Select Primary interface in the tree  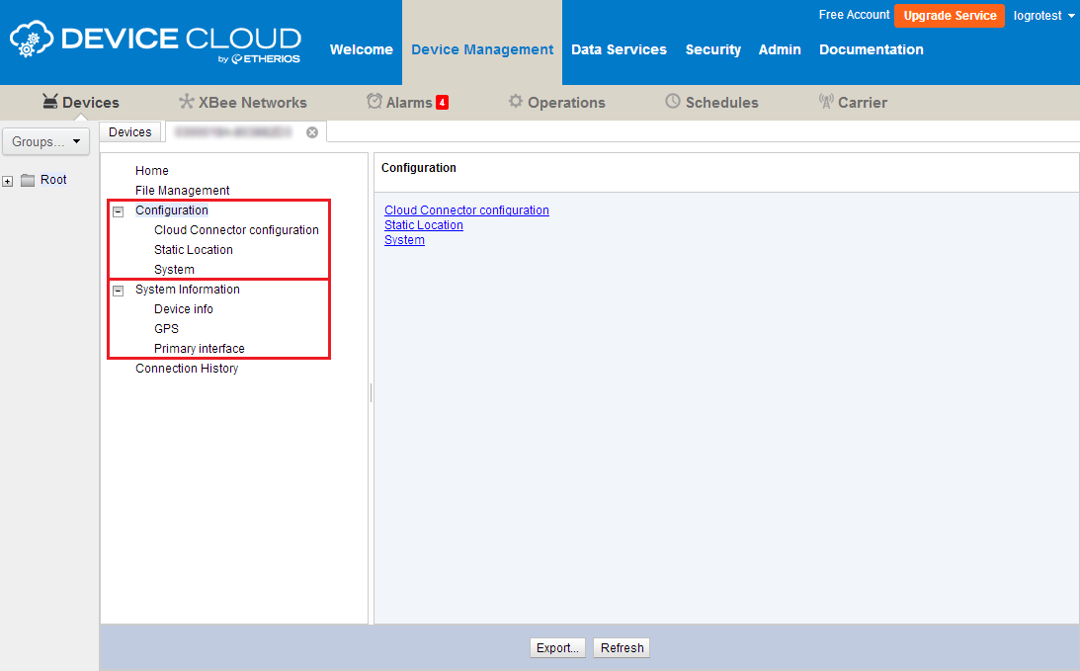(199, 349)
